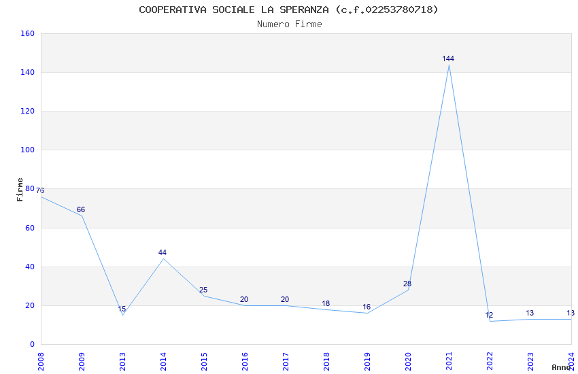
Task: Click the 100 y-axis tick label
Action: [28, 150]
